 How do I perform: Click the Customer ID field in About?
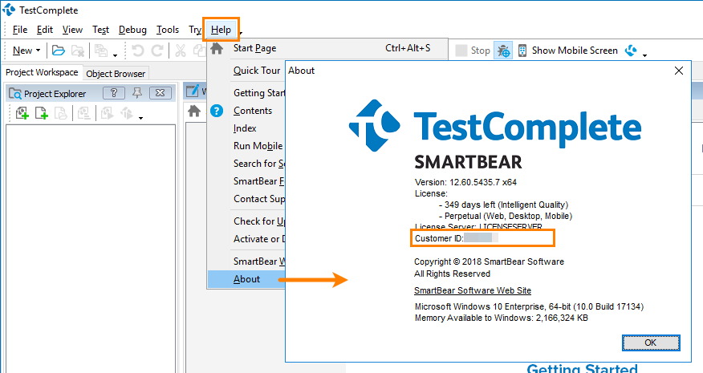[x=482, y=238]
